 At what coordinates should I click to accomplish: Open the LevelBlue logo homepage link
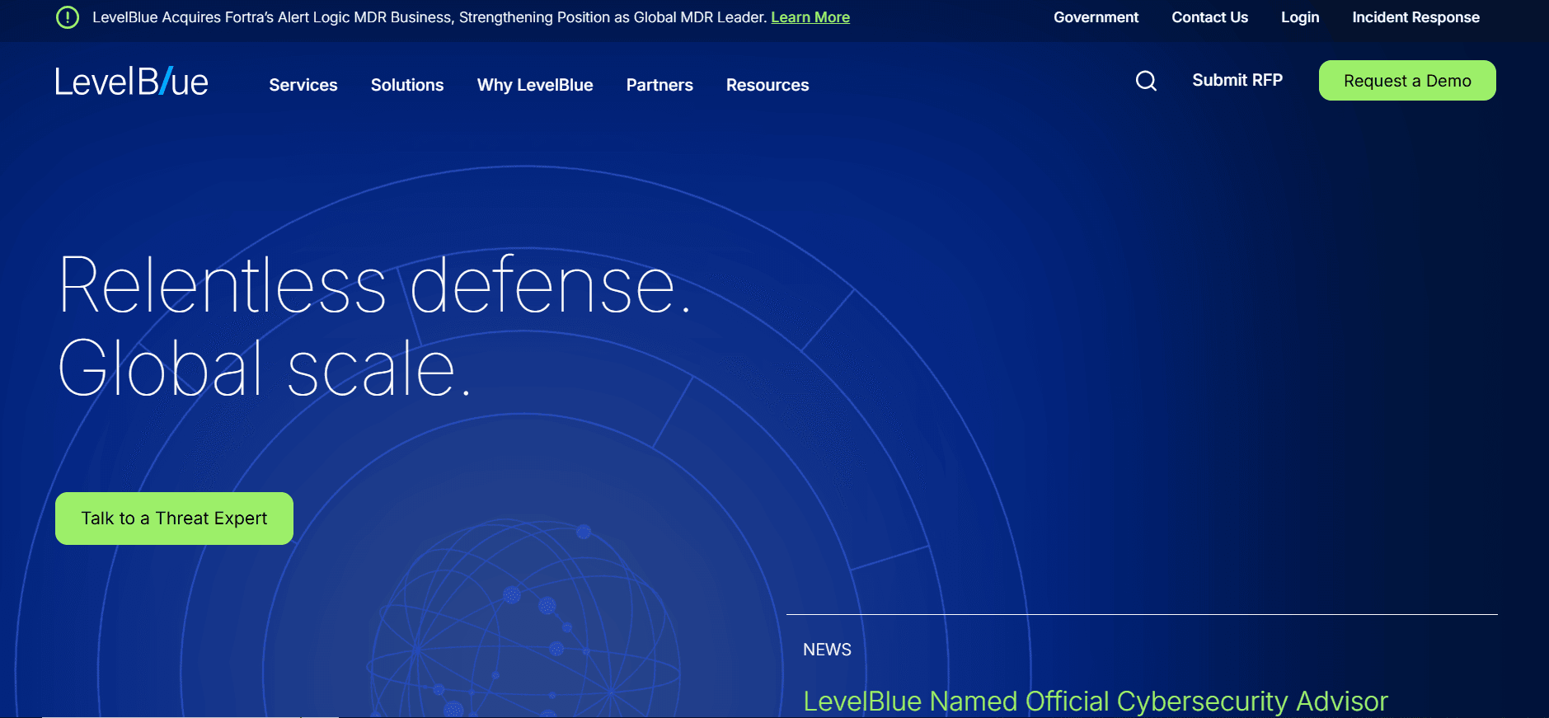tap(132, 82)
